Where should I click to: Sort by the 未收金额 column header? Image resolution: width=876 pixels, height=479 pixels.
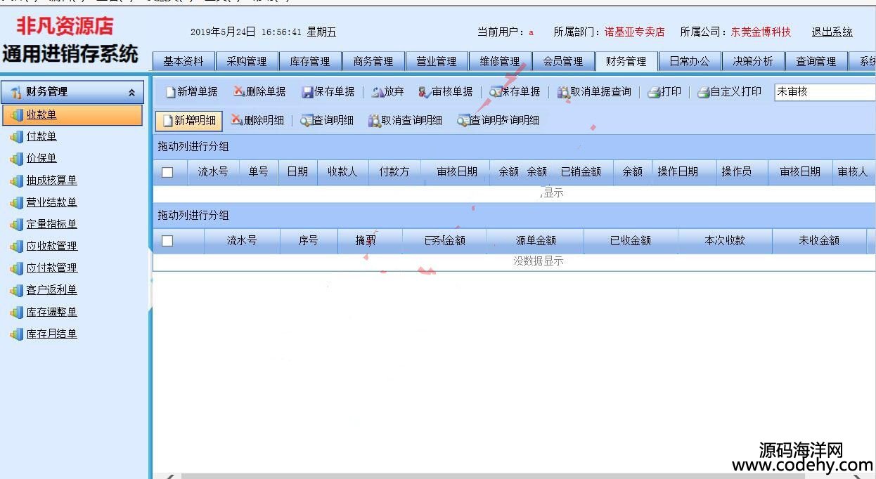(x=819, y=240)
